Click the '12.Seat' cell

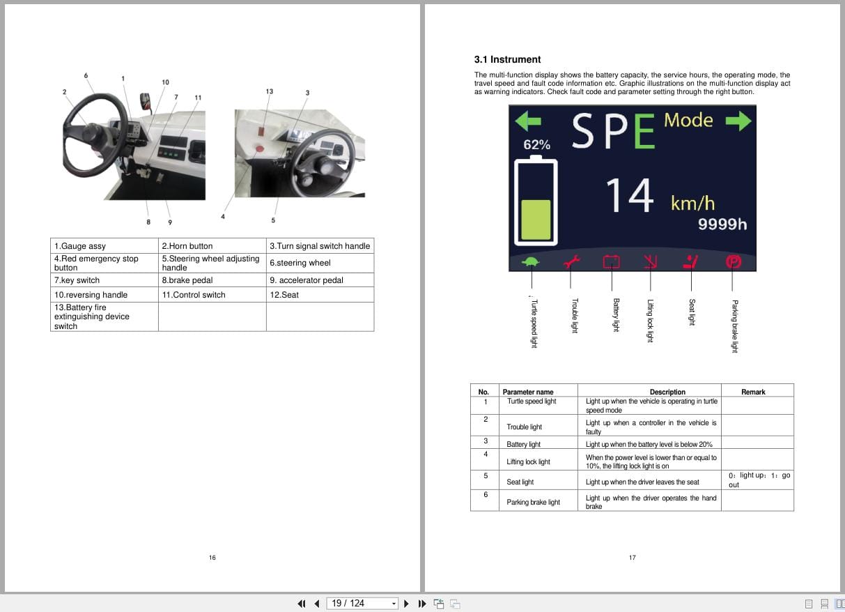(x=320, y=295)
